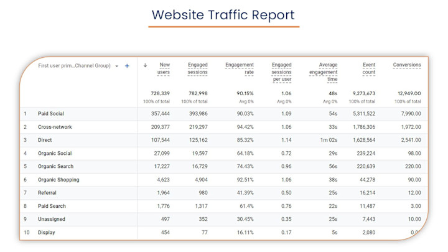Image resolution: width=448 pixels, height=252 pixels.
Task: Click the Website Traffic Report title
Action: [x=223, y=15]
